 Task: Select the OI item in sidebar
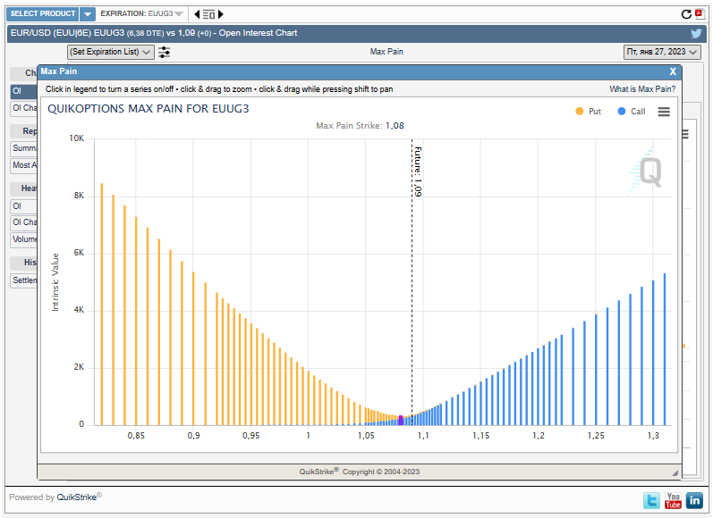(23, 91)
